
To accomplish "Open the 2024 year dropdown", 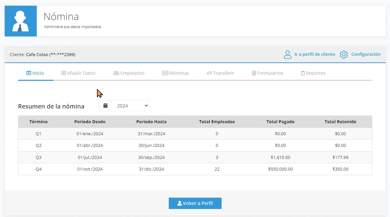I will pyautogui.click(x=131, y=105).
